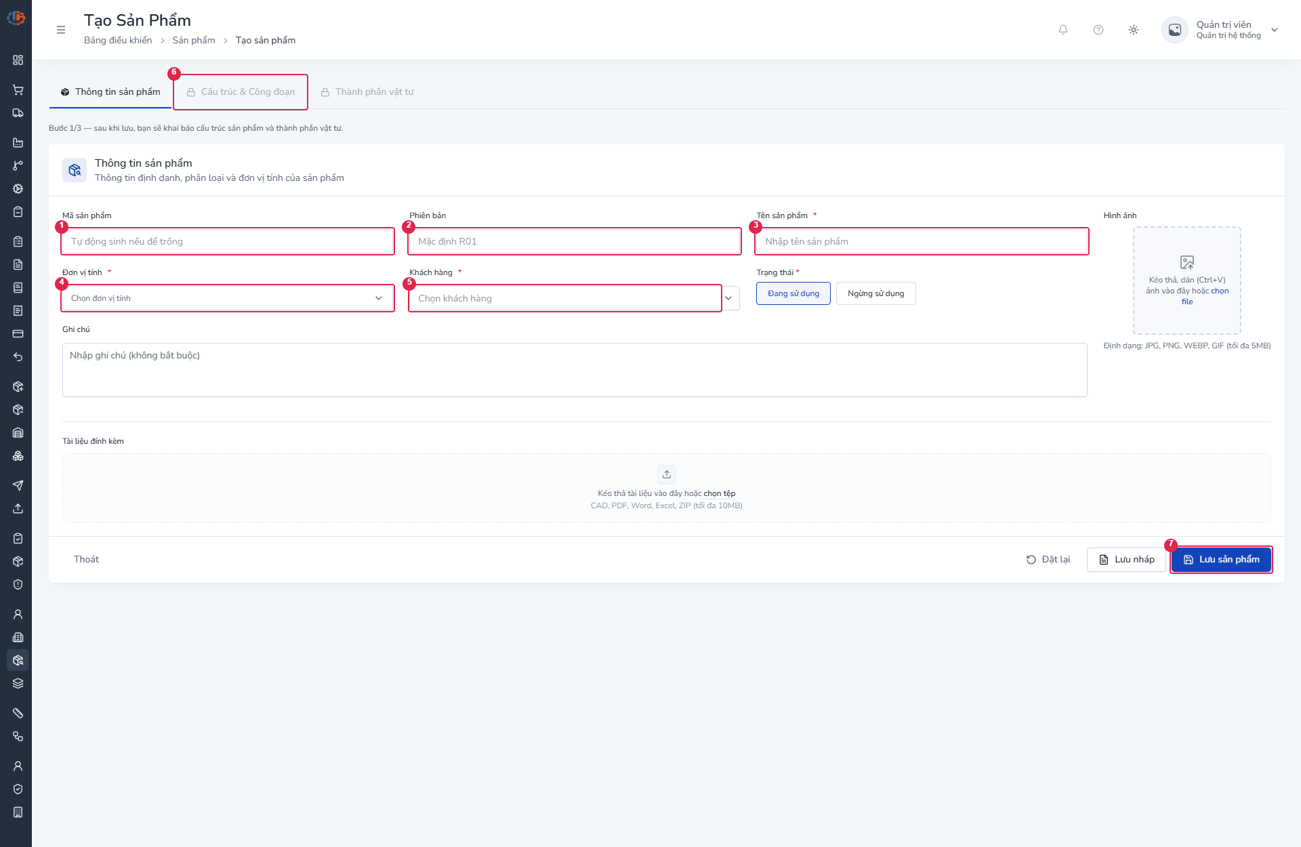Save draft with Lưu nháp
The height and width of the screenshot is (847, 1301).
point(1126,560)
